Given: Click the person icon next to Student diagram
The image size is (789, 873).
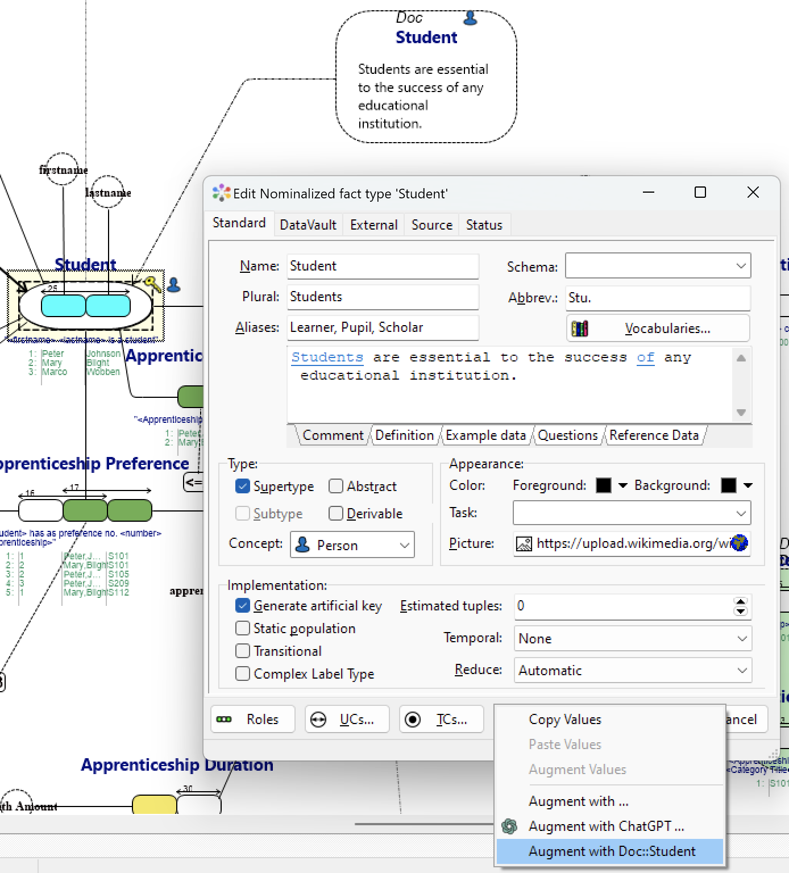Looking at the screenshot, I should click(174, 285).
